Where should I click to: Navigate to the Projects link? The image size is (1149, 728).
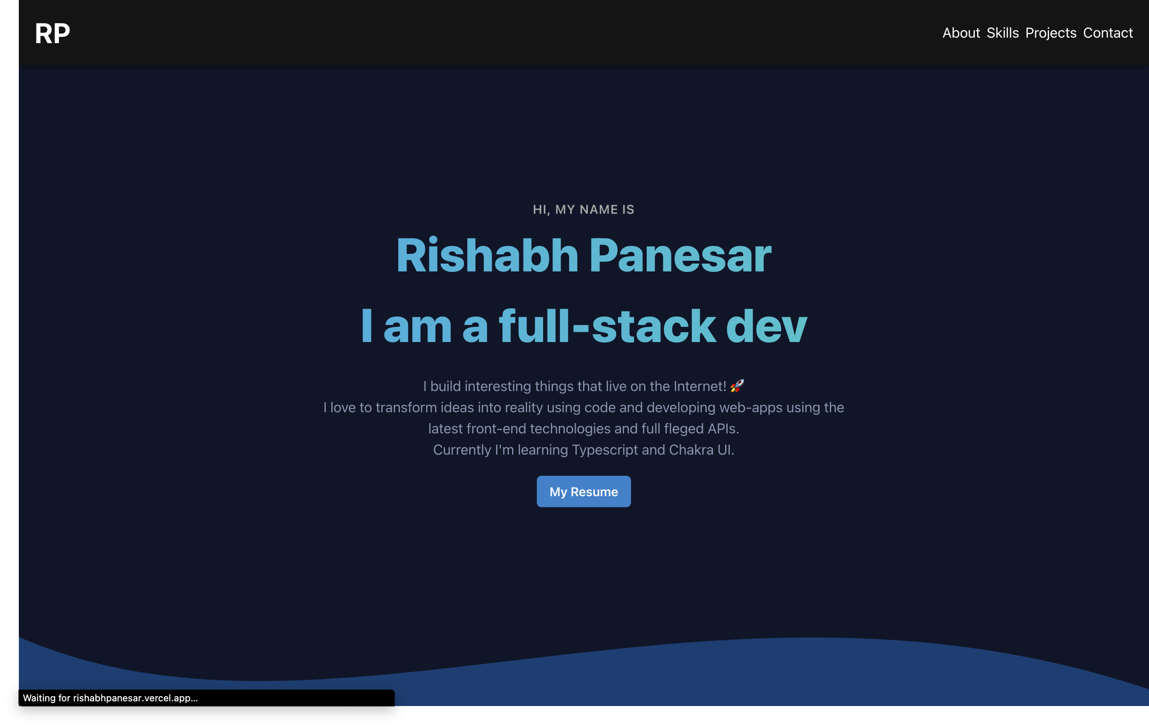[x=1051, y=33]
